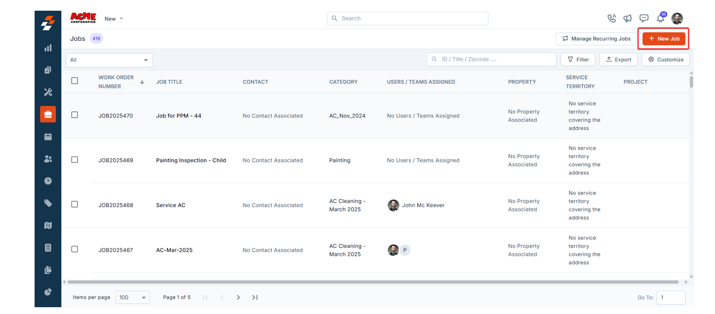Click the megaphone announcements icon
The height and width of the screenshot is (314, 715).
628,18
